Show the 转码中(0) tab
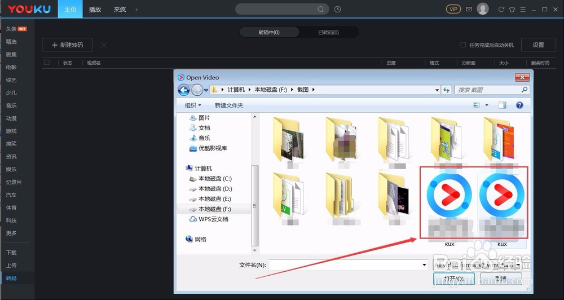Image resolution: width=564 pixels, height=300 pixels. (269, 32)
